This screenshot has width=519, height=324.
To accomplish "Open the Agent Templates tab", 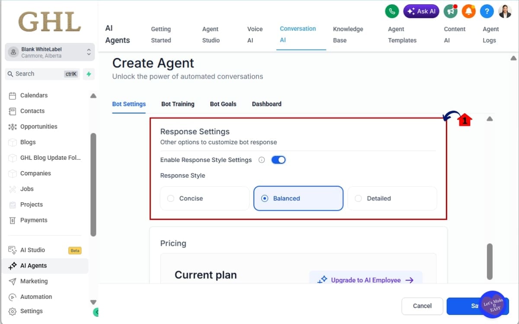I will click(x=402, y=35).
